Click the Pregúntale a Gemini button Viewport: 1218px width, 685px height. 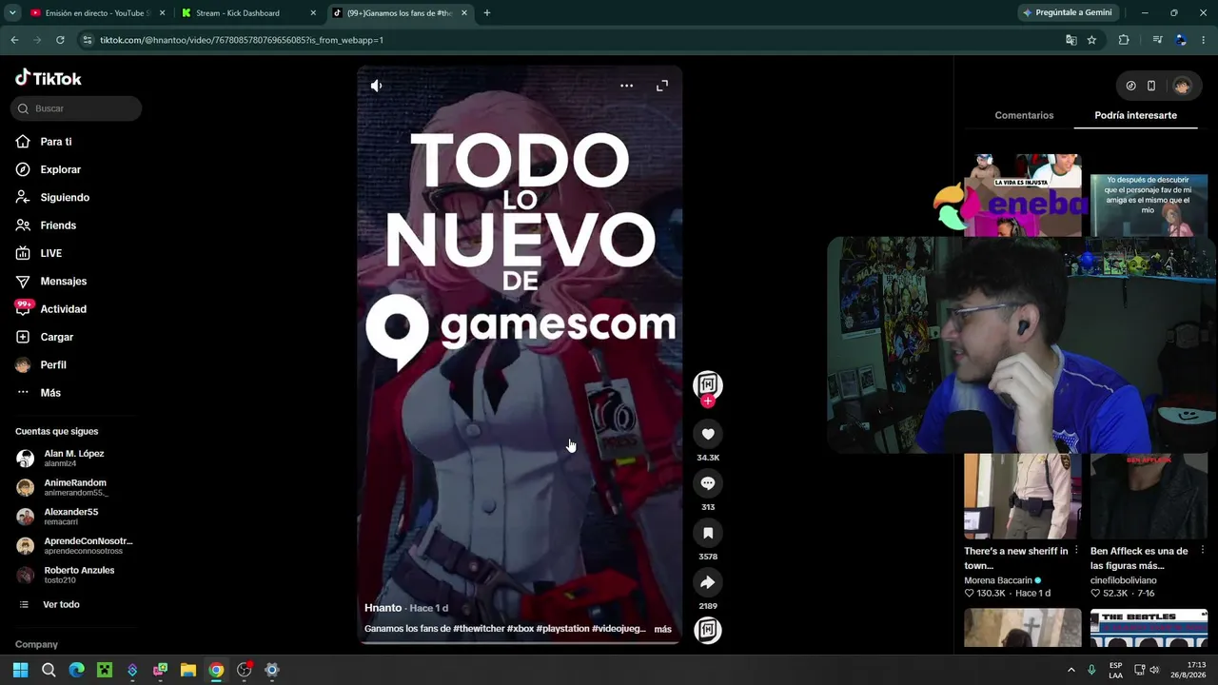pyautogui.click(x=1067, y=13)
